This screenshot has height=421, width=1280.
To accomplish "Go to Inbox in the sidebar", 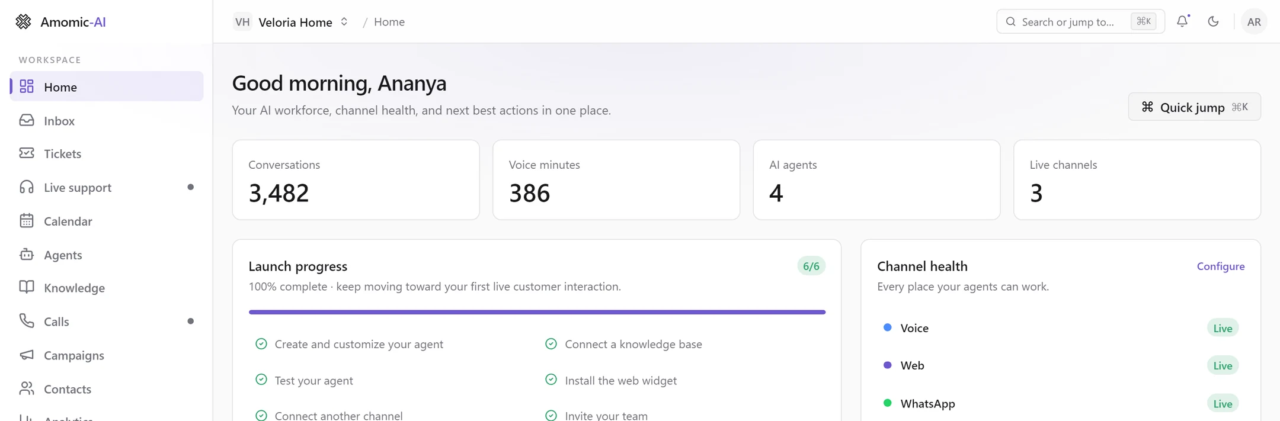I will point(107,120).
